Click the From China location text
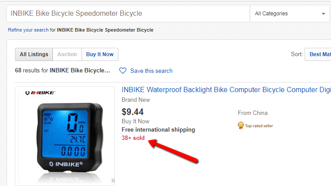 [x=253, y=113]
